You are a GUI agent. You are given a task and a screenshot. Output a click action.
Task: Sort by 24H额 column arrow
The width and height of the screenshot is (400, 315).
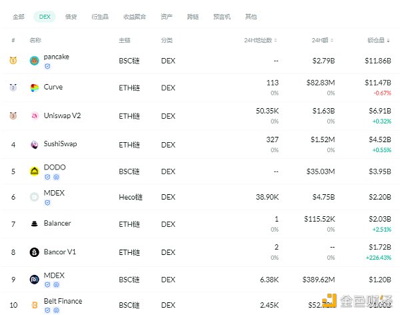332,41
